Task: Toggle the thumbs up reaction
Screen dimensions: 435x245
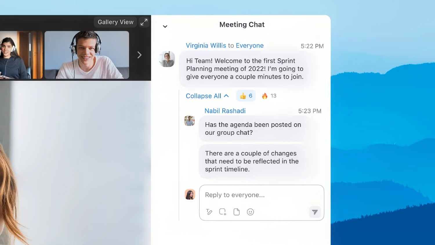Action: (246, 96)
